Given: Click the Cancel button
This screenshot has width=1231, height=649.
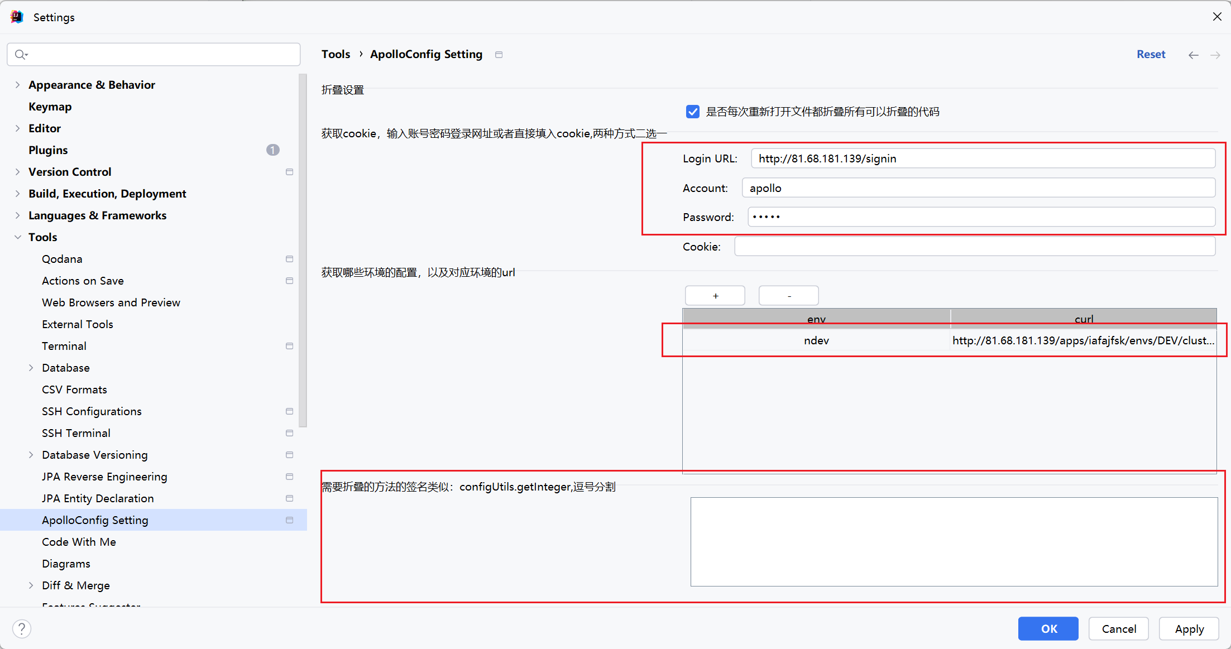Looking at the screenshot, I should pyautogui.click(x=1119, y=629).
